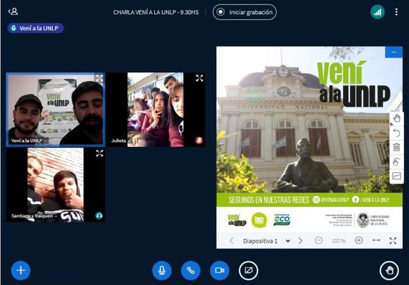Open the three-dot options menu
Viewport: 409px width, 285px height.
coord(396,12)
